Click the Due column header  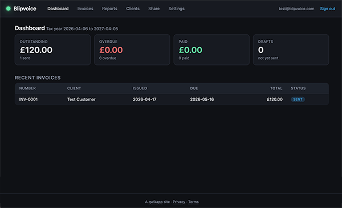(x=194, y=88)
